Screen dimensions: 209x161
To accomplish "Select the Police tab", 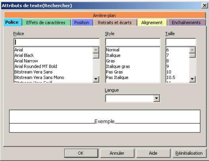I will 12,22.
